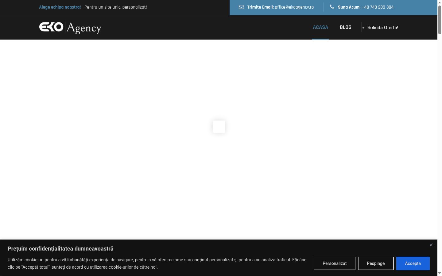Open the BLOG menu item

[346, 27]
